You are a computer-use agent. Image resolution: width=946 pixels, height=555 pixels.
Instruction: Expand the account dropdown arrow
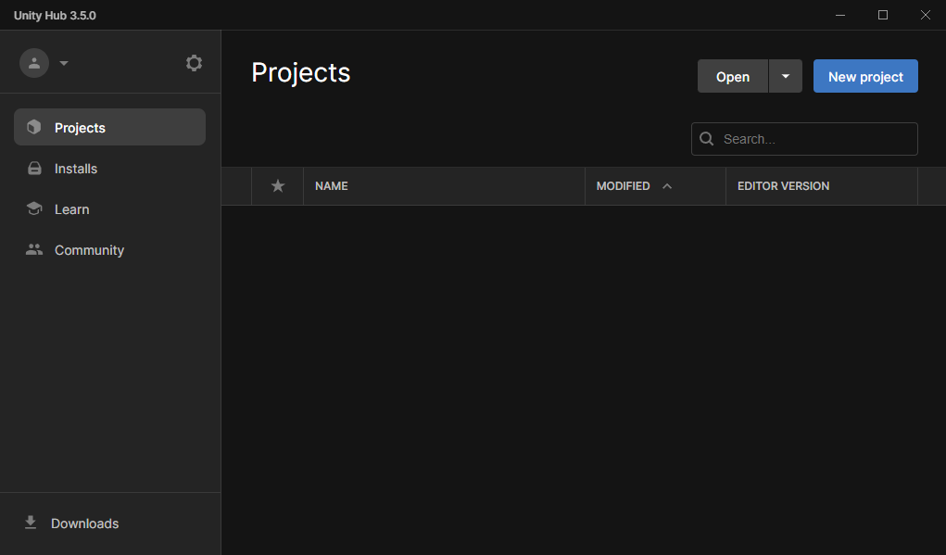64,63
